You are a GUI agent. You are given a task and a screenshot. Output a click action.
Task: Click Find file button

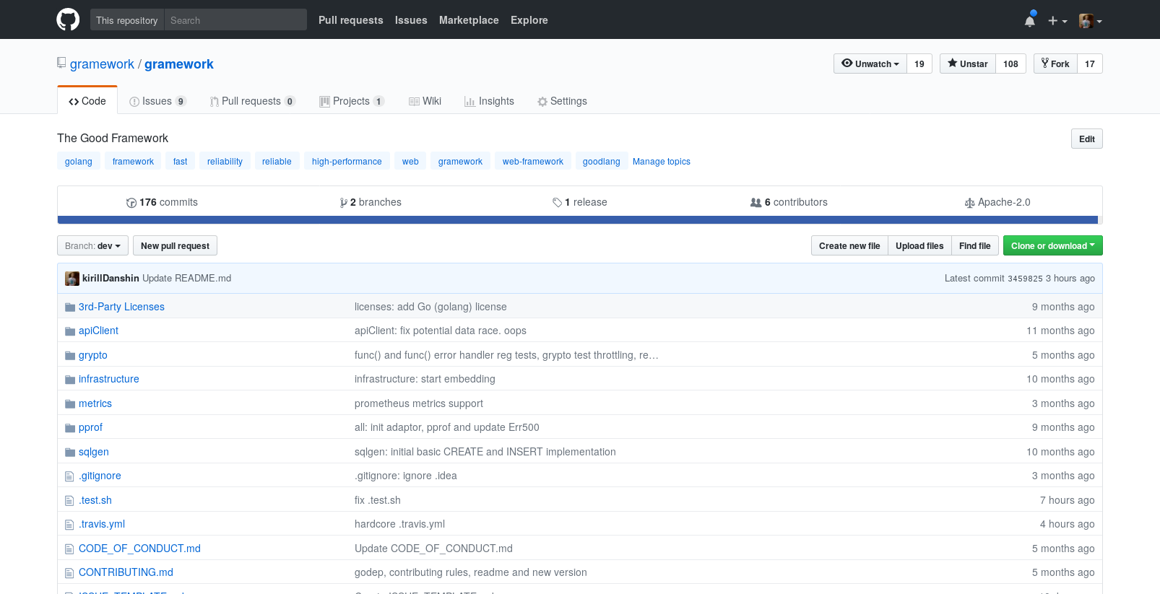(x=975, y=245)
